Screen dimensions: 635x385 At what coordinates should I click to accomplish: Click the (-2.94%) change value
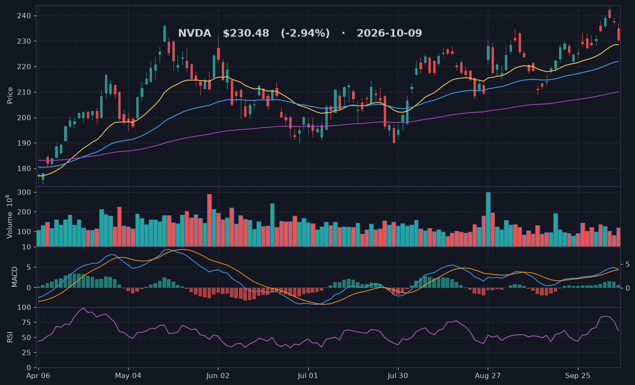click(x=305, y=34)
